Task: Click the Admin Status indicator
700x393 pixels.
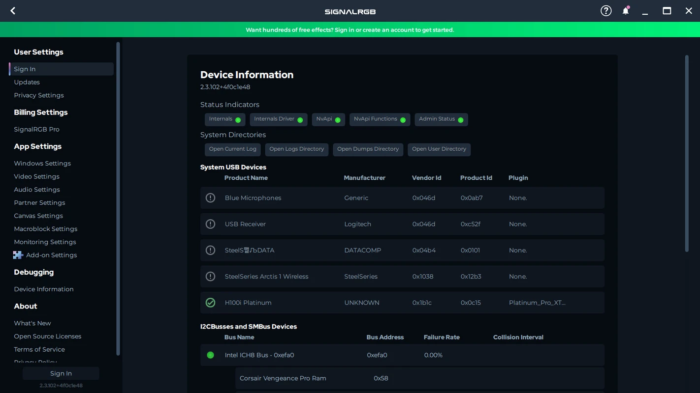Action: point(441,119)
